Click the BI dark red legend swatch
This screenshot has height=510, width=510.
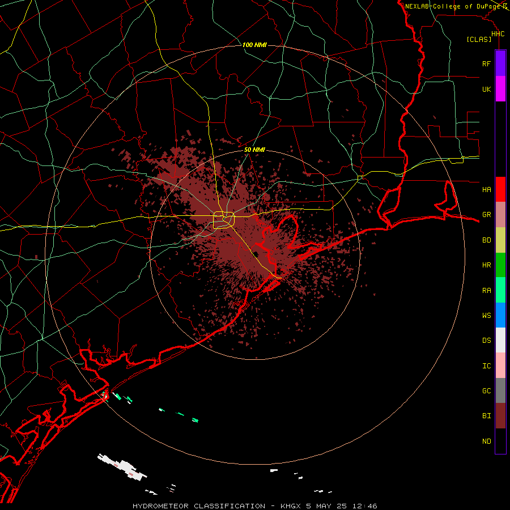point(500,416)
